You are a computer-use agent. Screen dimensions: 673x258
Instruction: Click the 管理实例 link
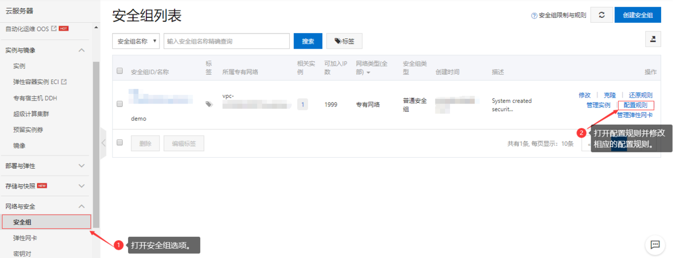pos(598,105)
